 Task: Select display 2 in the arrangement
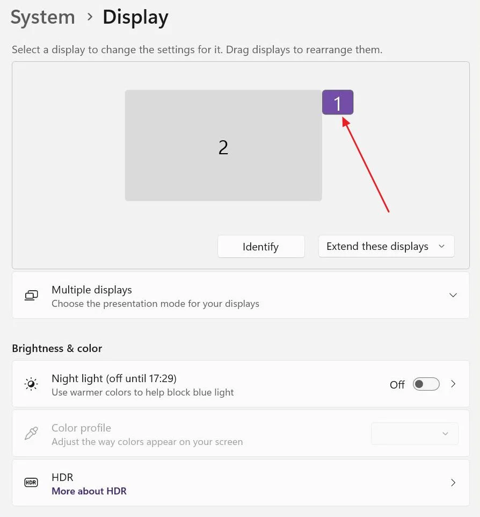[x=223, y=146]
